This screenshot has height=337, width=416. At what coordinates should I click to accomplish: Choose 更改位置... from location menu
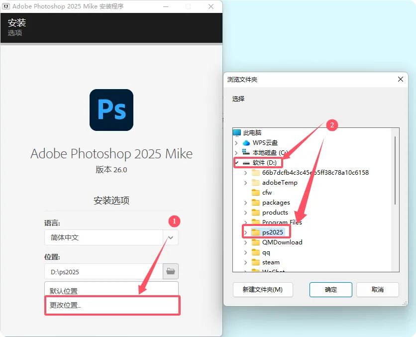point(111,305)
